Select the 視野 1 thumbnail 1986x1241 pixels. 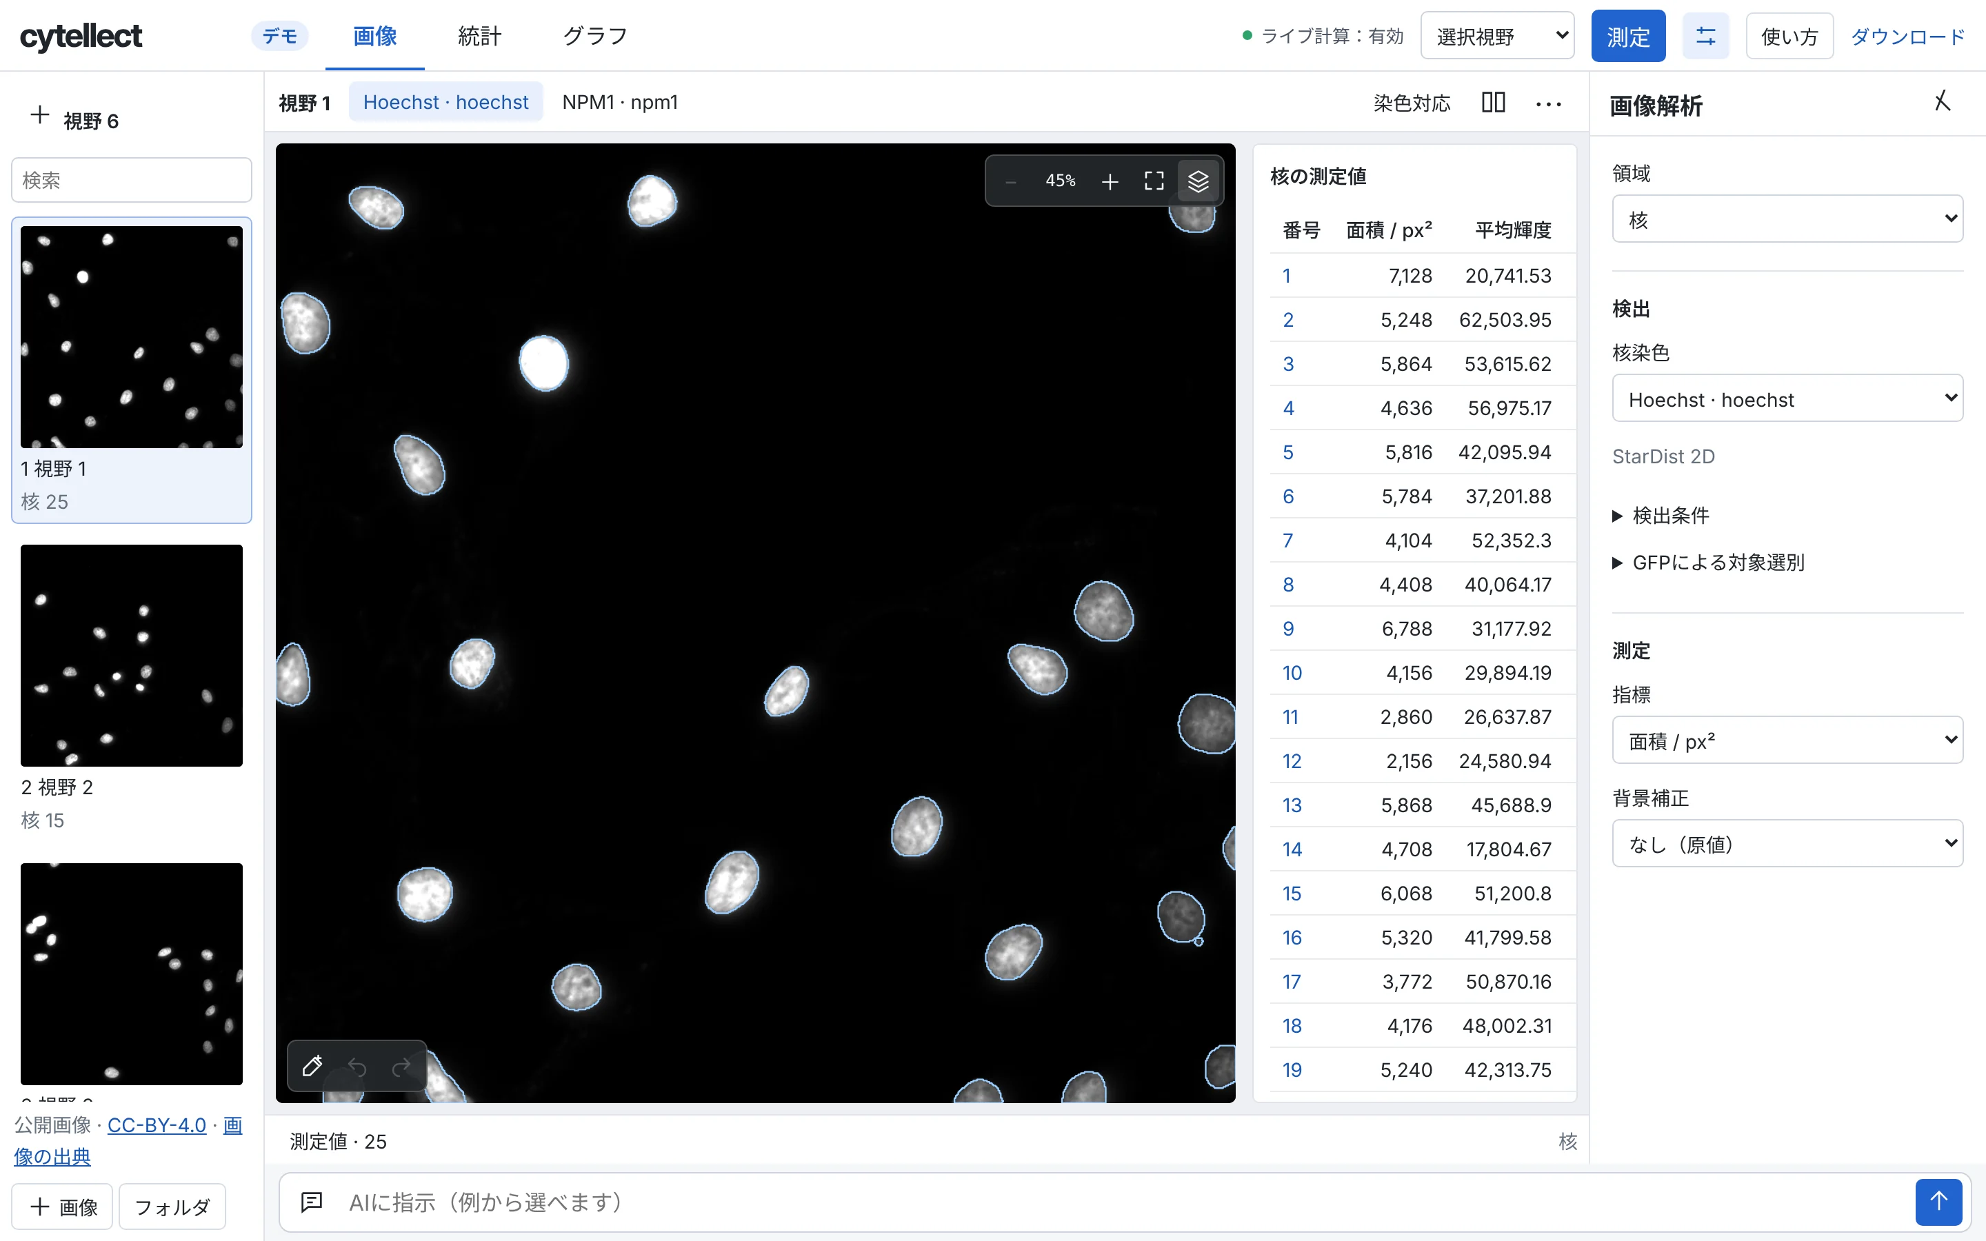click(x=131, y=337)
